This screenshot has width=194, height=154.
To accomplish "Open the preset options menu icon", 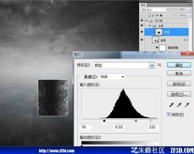I will pyautogui.click(x=159, y=65).
